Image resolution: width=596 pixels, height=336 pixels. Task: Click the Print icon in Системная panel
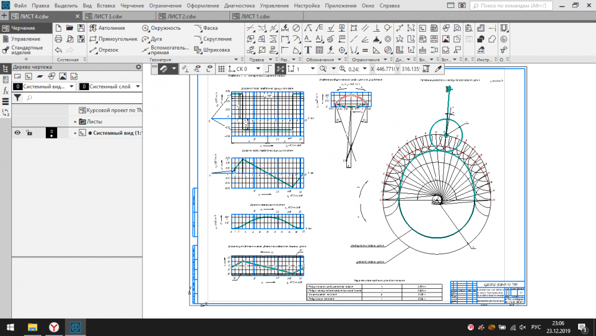click(x=58, y=39)
